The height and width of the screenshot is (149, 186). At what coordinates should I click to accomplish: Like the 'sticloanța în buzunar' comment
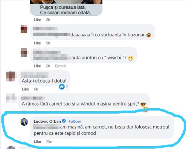[37, 43]
